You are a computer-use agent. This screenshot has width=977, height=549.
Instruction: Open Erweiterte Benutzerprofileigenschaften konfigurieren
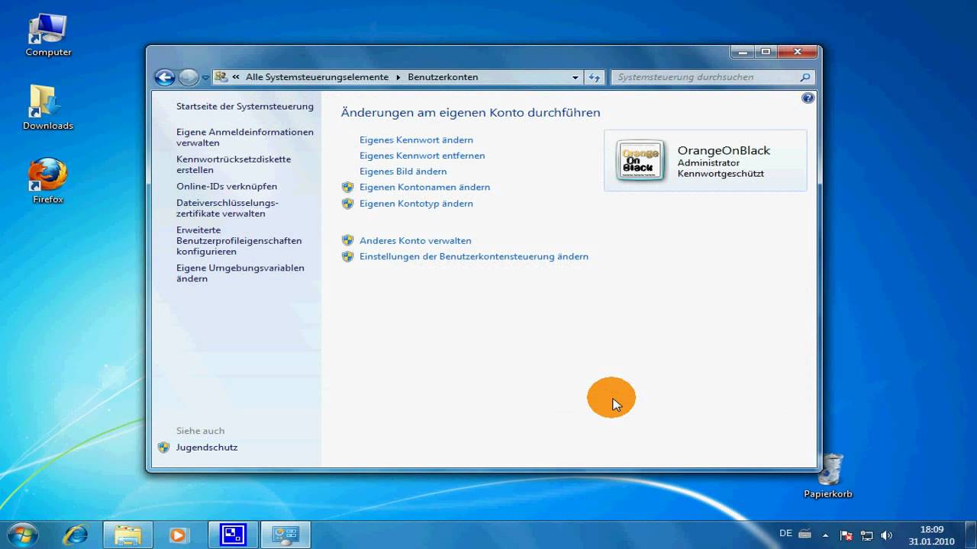[x=239, y=240]
